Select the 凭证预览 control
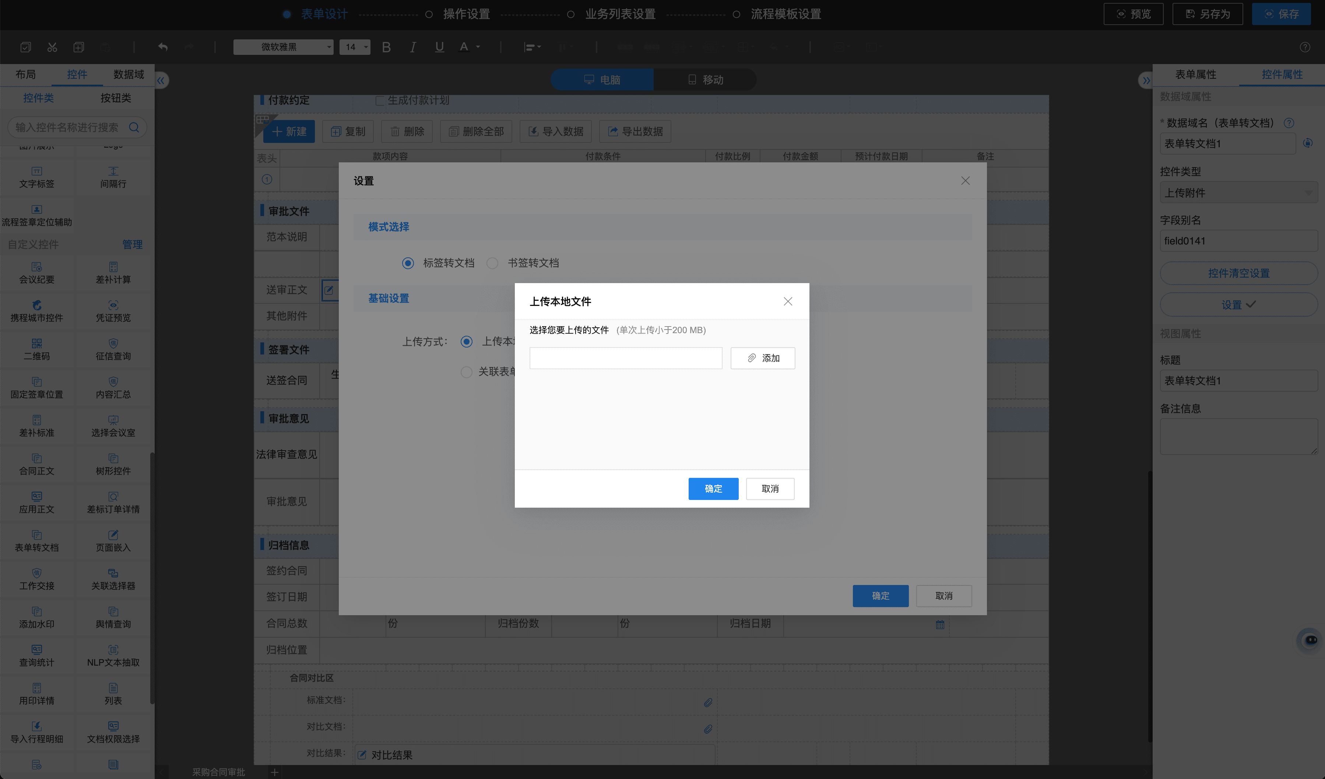This screenshot has width=1325, height=779. 113,312
